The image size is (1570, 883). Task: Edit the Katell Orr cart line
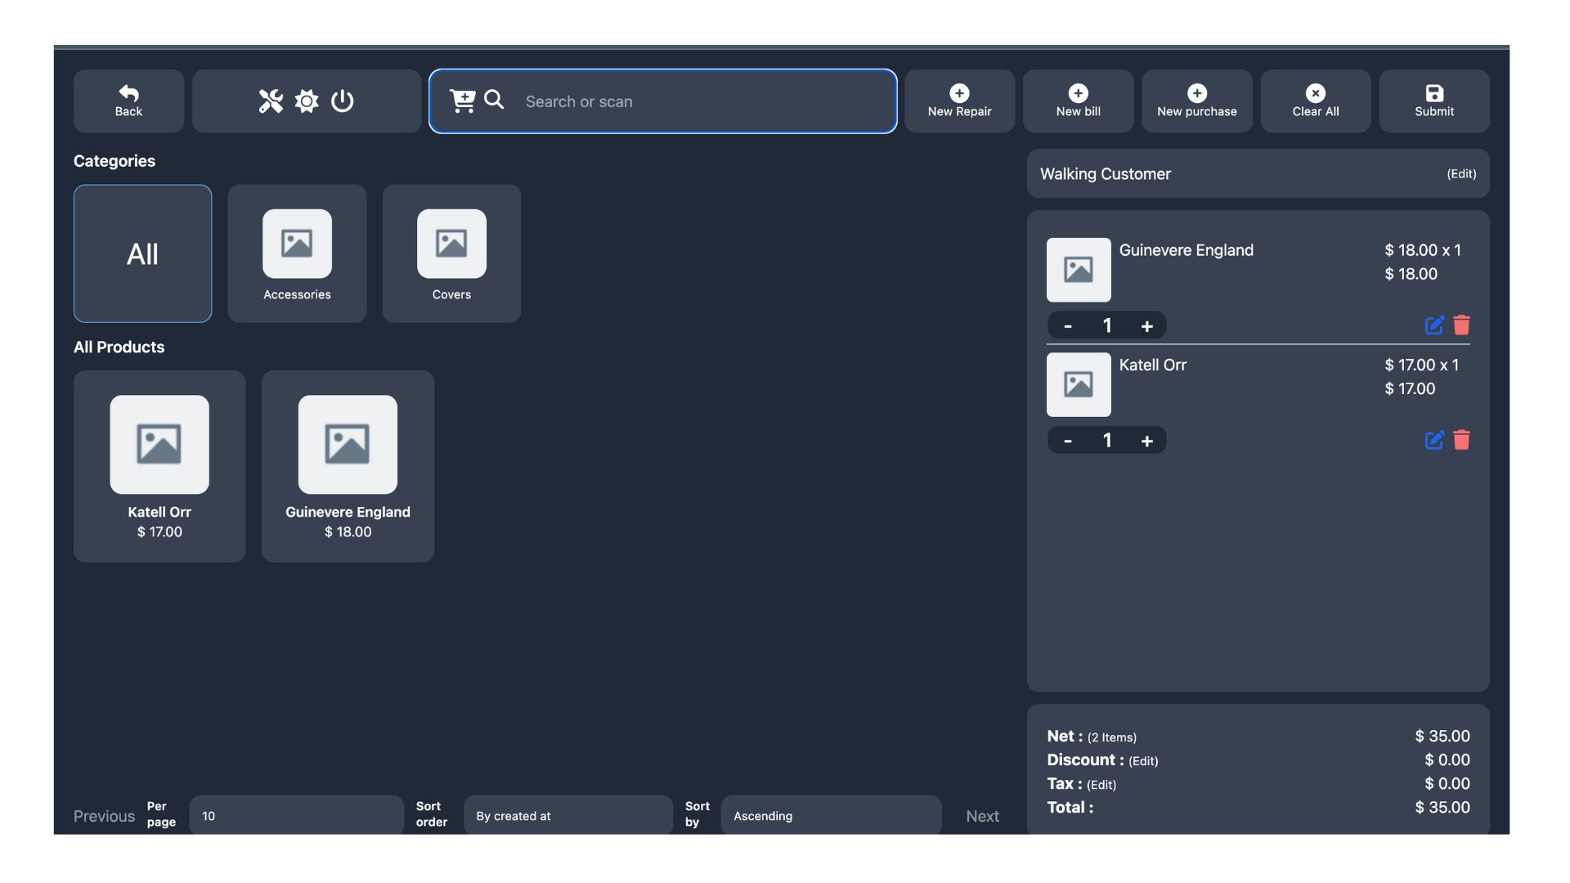tap(1434, 440)
